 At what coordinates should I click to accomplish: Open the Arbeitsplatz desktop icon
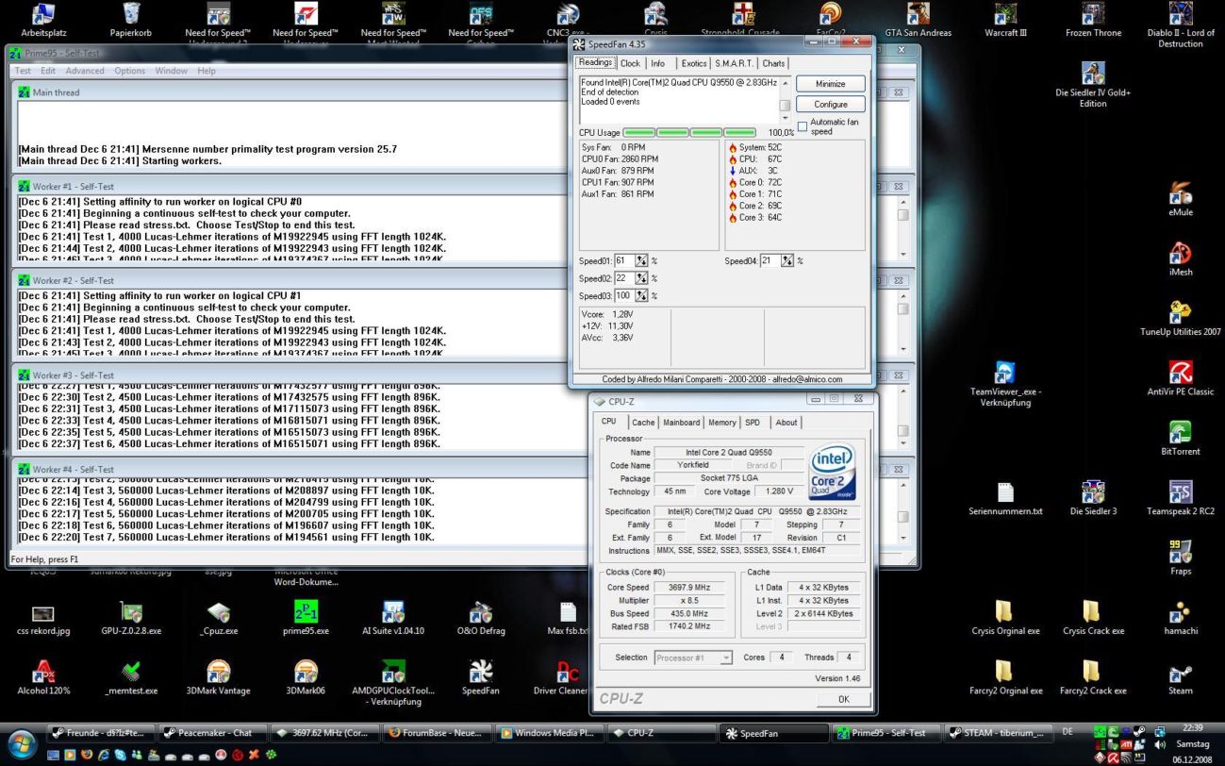(x=43, y=20)
